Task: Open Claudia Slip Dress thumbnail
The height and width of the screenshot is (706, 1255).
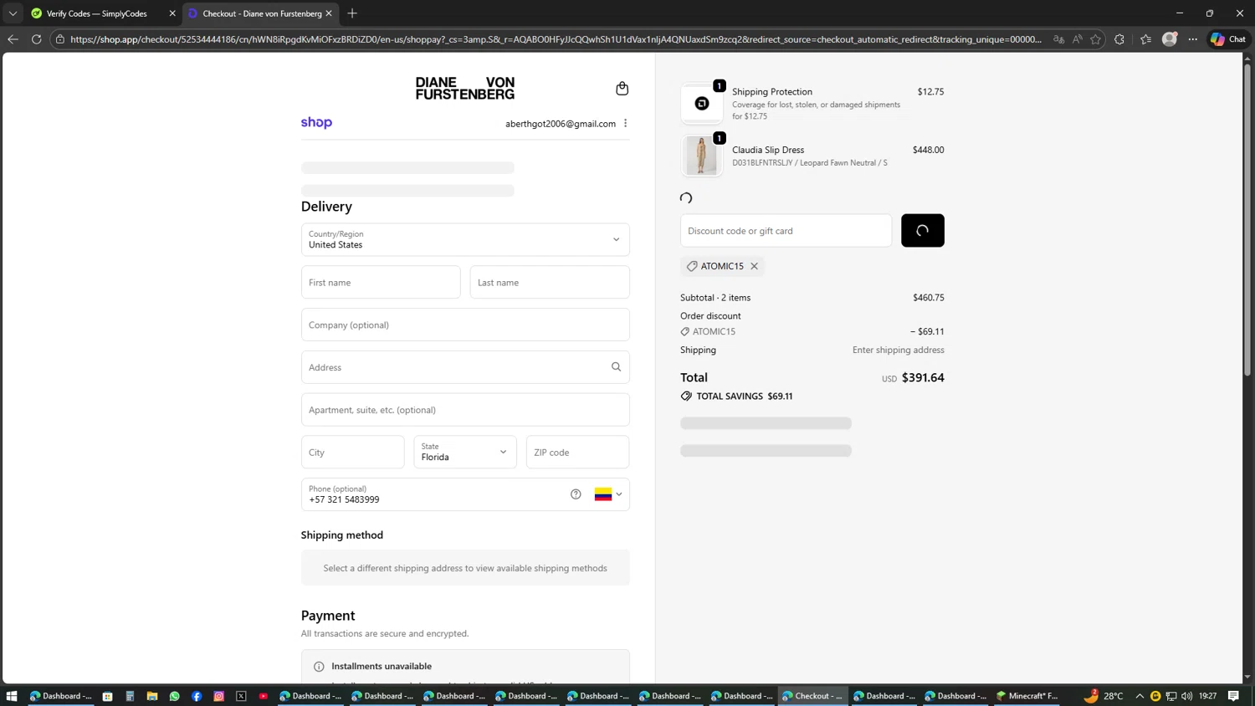Action: [x=701, y=156]
